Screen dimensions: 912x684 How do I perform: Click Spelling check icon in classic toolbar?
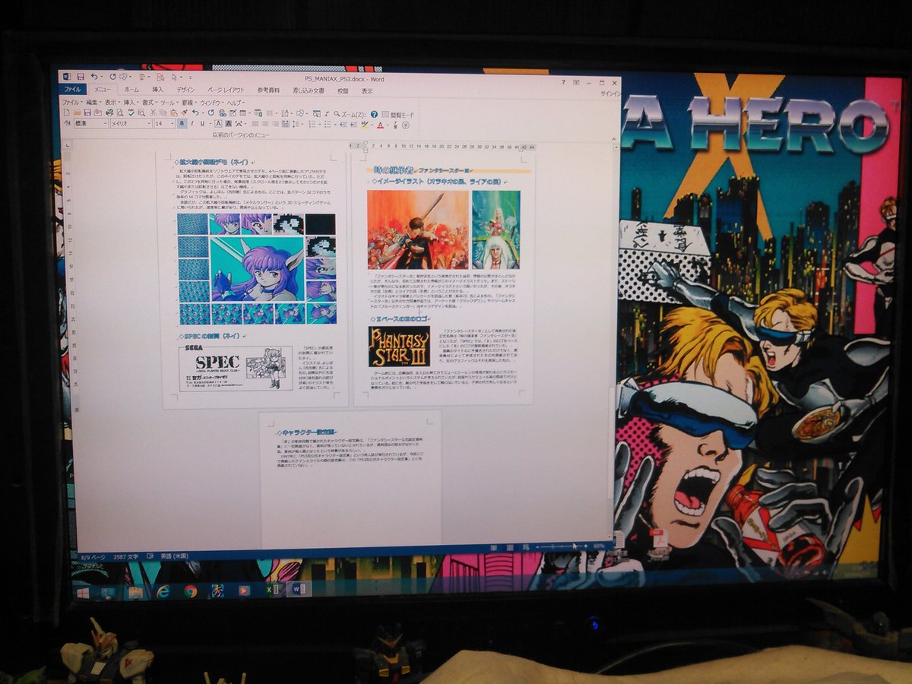click(x=131, y=112)
